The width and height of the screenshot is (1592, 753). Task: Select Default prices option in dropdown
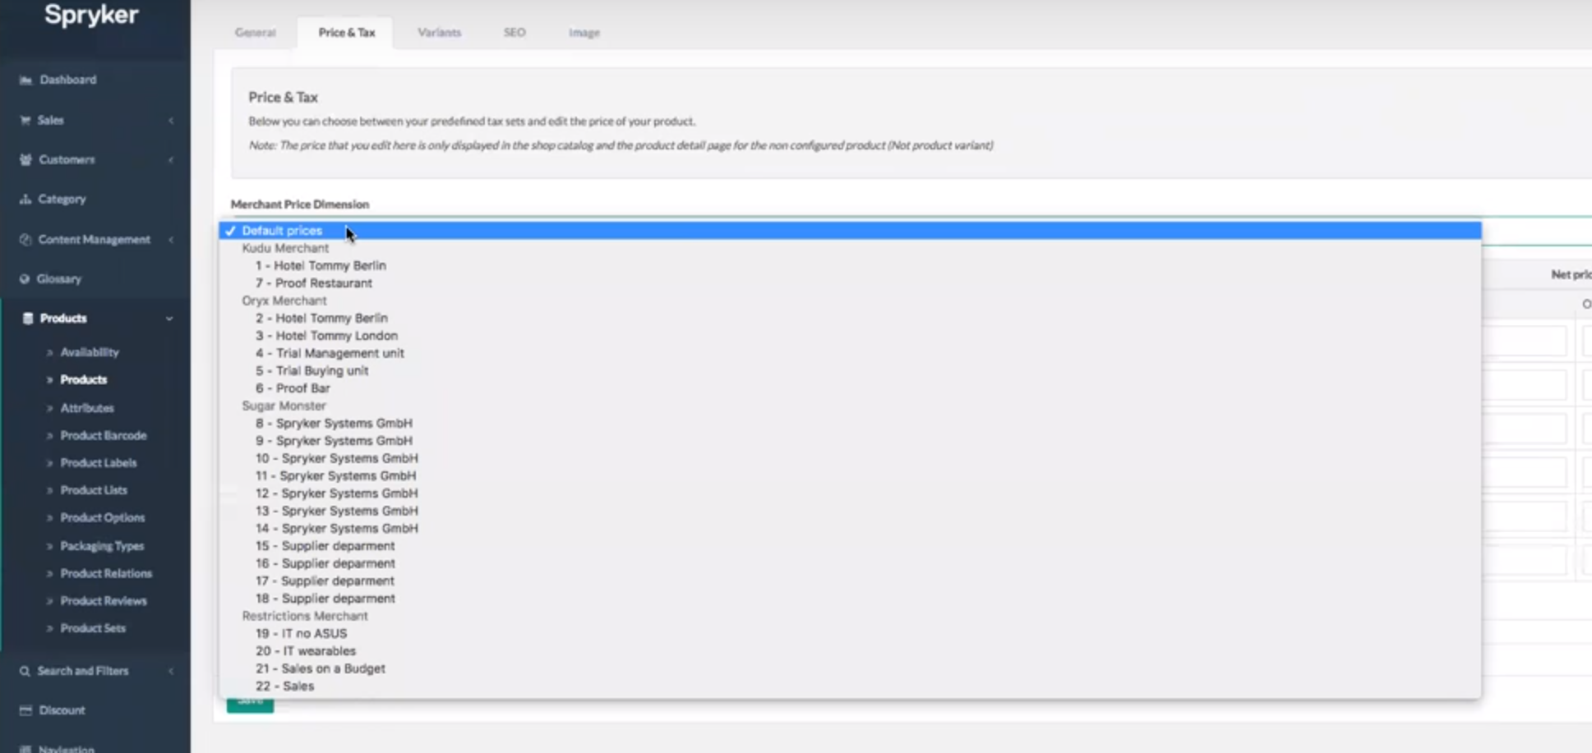[851, 231]
